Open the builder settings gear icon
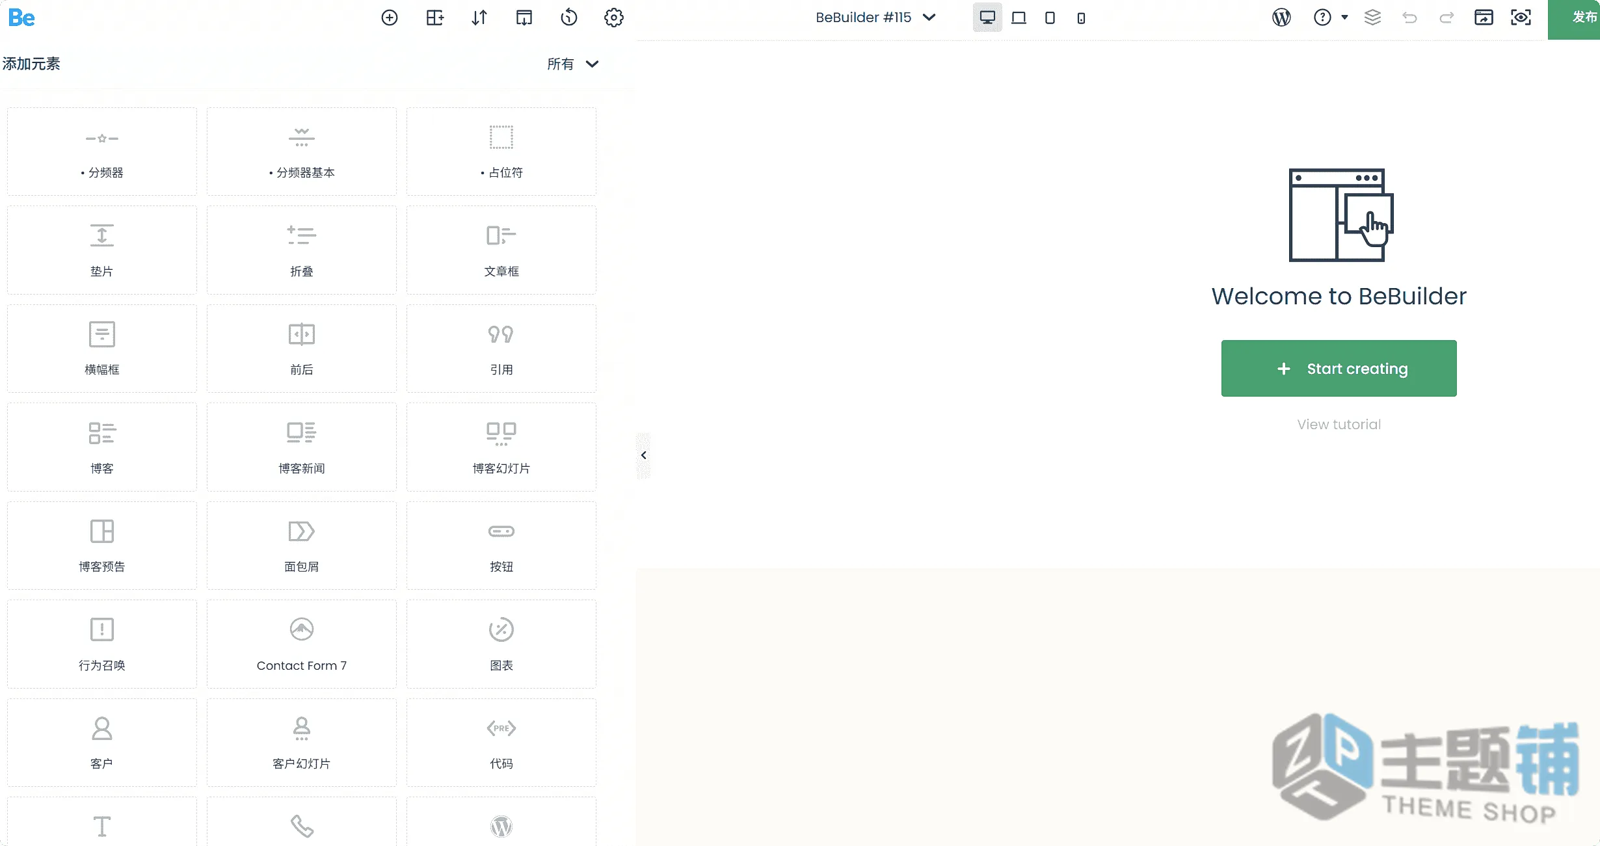The image size is (1600, 846). [x=614, y=18]
